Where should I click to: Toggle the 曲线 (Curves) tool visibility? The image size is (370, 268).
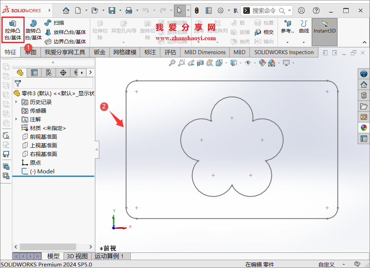coord(304,31)
